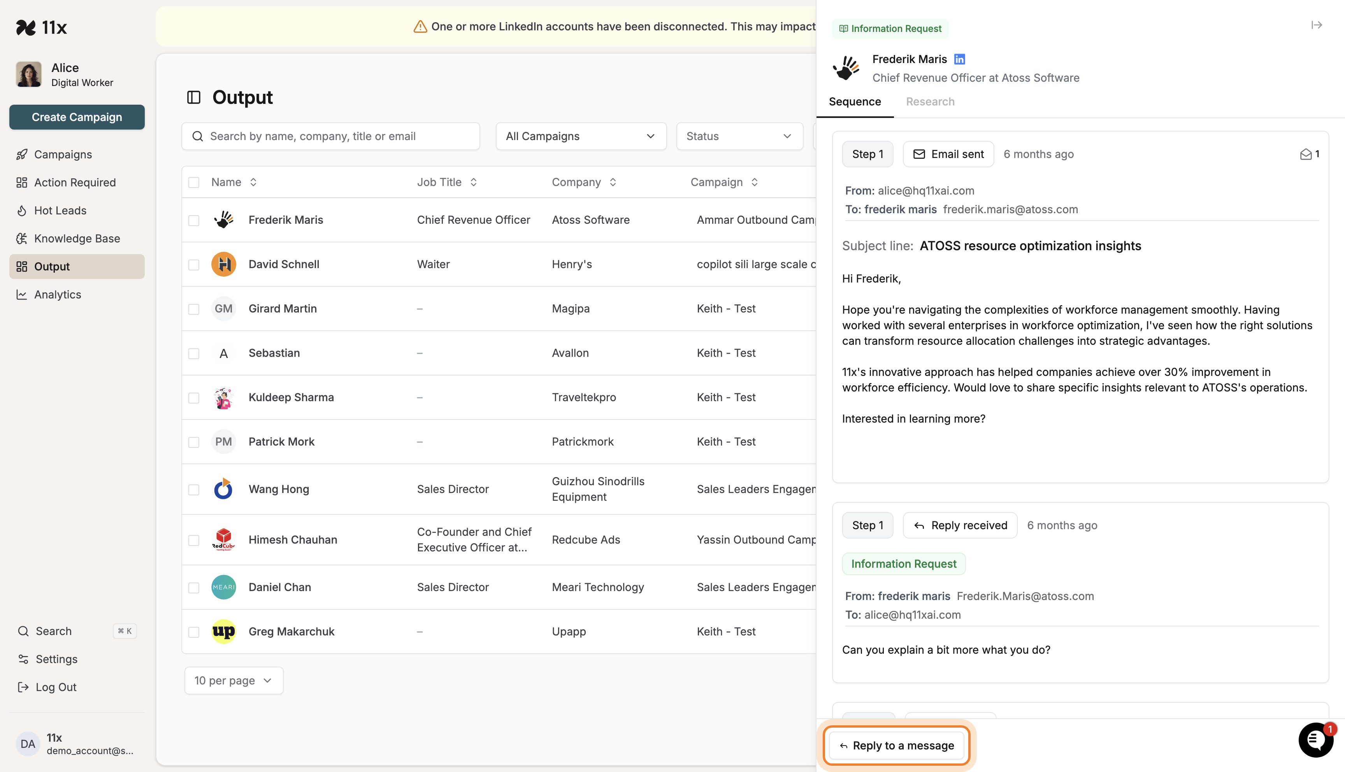Select Action Required from the sidebar
Image resolution: width=1345 pixels, height=772 pixels.
[75, 182]
